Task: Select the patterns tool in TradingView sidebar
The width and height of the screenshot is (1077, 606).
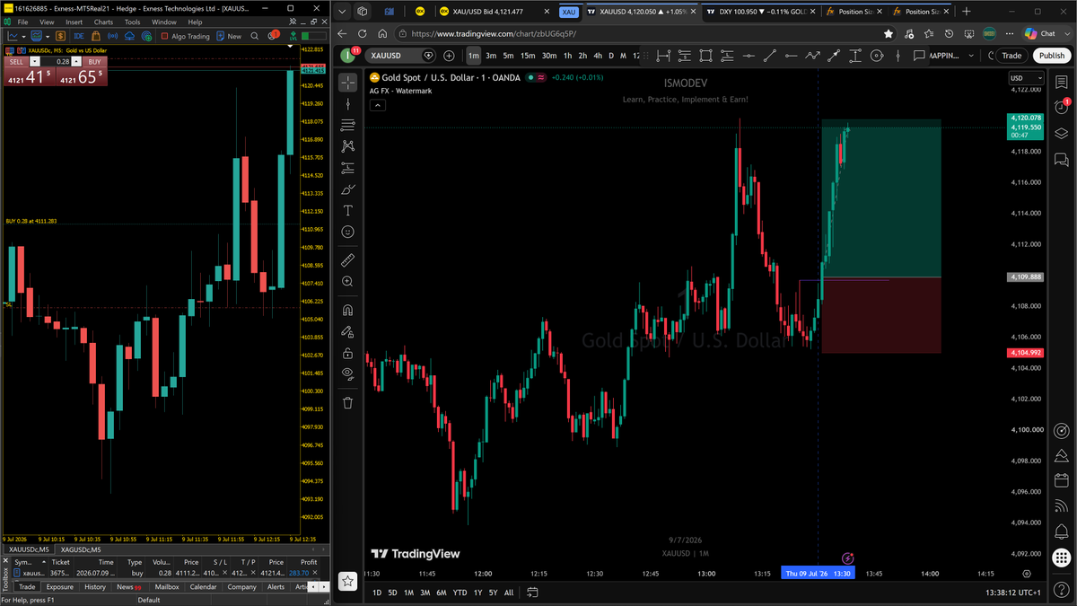Action: [348, 146]
